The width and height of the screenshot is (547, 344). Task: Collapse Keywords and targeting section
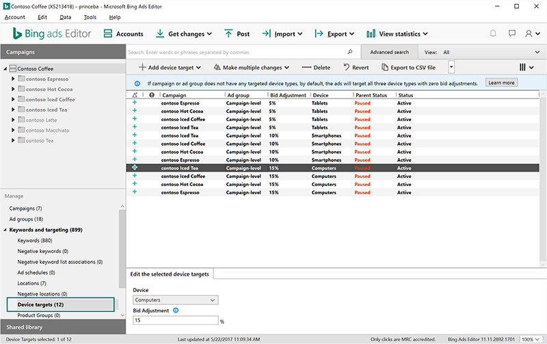point(5,230)
